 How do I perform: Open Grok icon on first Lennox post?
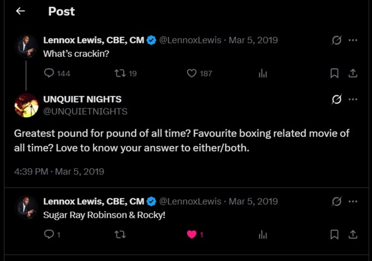coord(336,41)
